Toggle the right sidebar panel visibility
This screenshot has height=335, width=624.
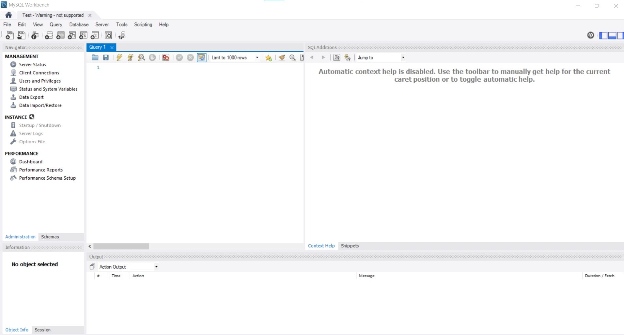pos(620,35)
